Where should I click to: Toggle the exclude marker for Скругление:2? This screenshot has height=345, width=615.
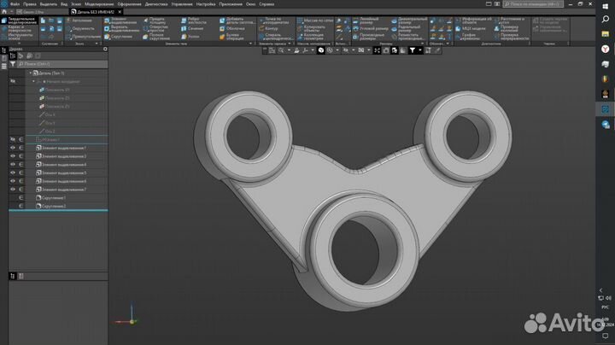click(x=20, y=206)
